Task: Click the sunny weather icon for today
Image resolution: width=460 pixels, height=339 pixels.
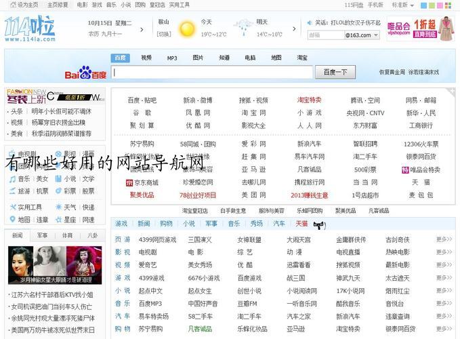Action: pos(187,28)
